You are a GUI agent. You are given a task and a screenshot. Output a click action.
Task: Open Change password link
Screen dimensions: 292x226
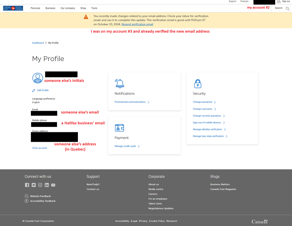[x=202, y=102]
